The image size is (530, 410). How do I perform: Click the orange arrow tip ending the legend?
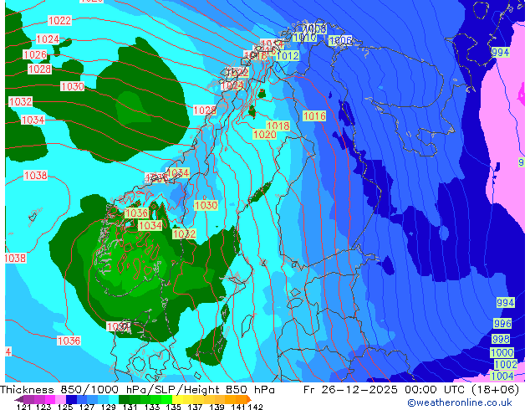coord(249,399)
